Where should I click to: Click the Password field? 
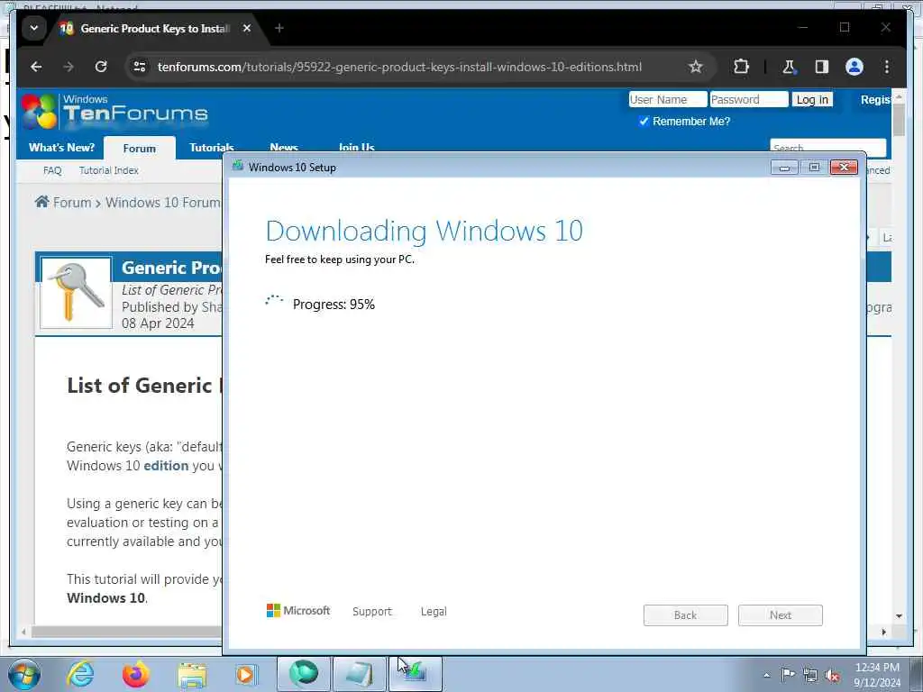click(x=748, y=99)
